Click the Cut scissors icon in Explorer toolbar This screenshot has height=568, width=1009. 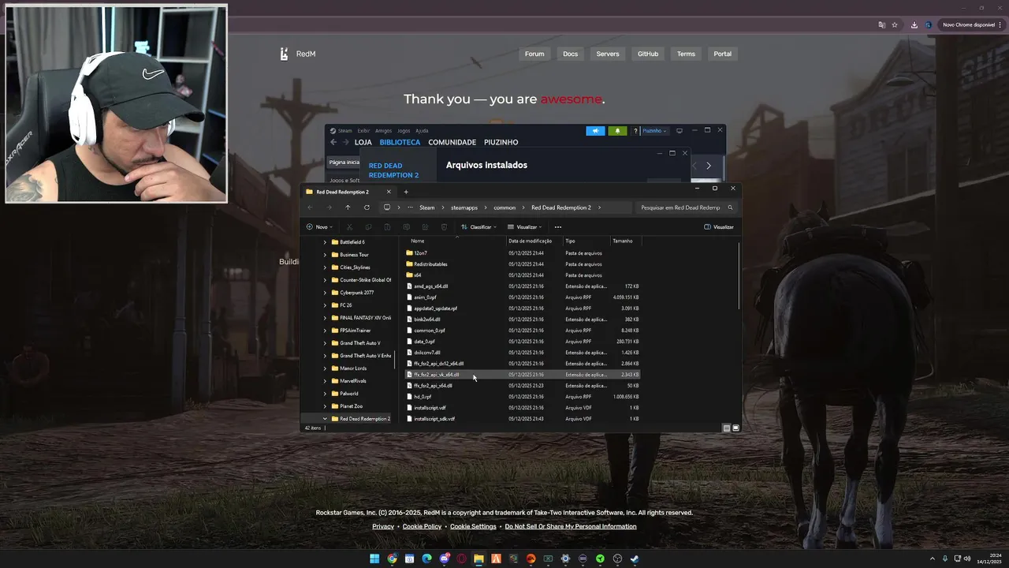point(350,227)
